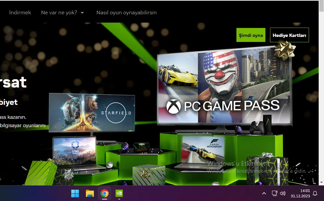Click the green Şimdi oyna button
Viewport: 324px width, 201px height.
pyautogui.click(x=251, y=35)
